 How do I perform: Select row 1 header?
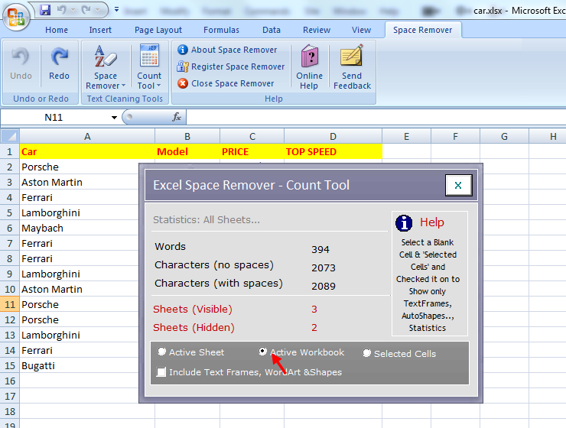click(x=10, y=152)
